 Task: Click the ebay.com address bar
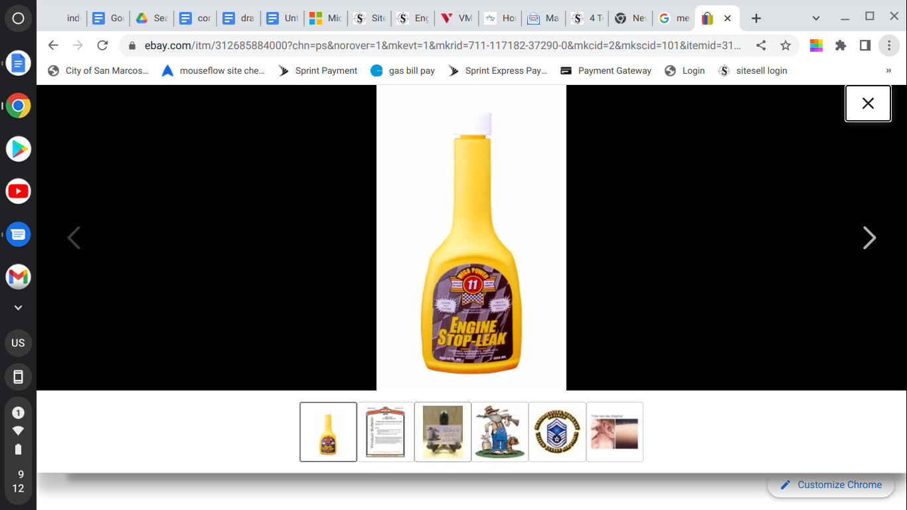[442, 45]
